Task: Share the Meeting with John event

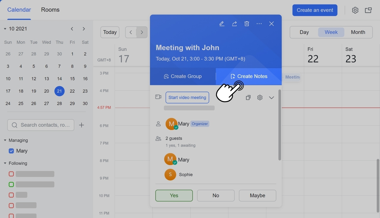Action: [x=234, y=24]
